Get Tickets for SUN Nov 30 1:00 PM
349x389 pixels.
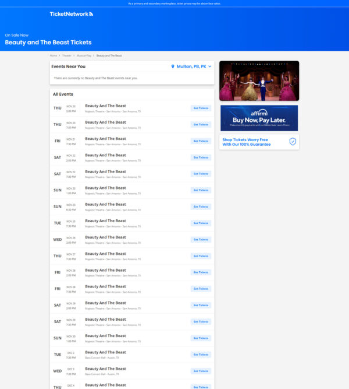(x=201, y=338)
